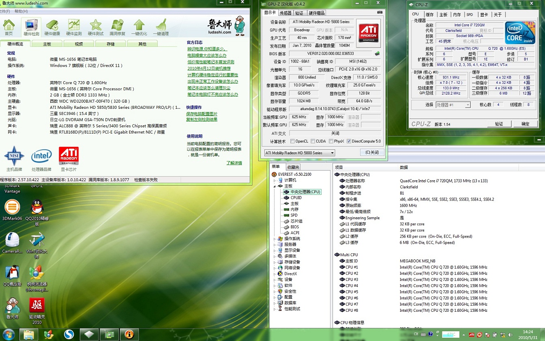Image resolution: width=545 pixels, height=341 pixels.
Task: Switch to 主板 tab in Ludashi
Action: click(47, 44)
